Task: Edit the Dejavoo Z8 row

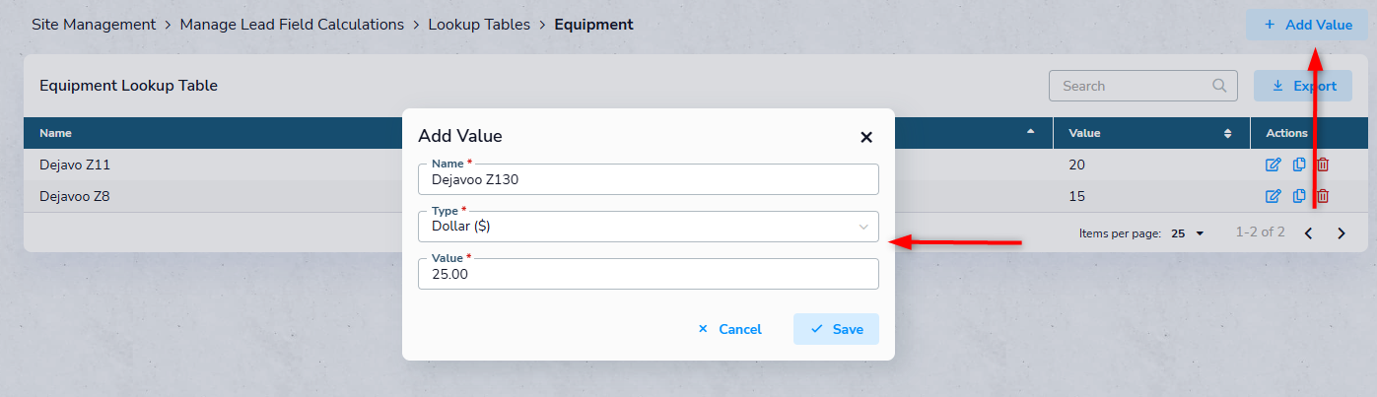Action: click(1273, 196)
